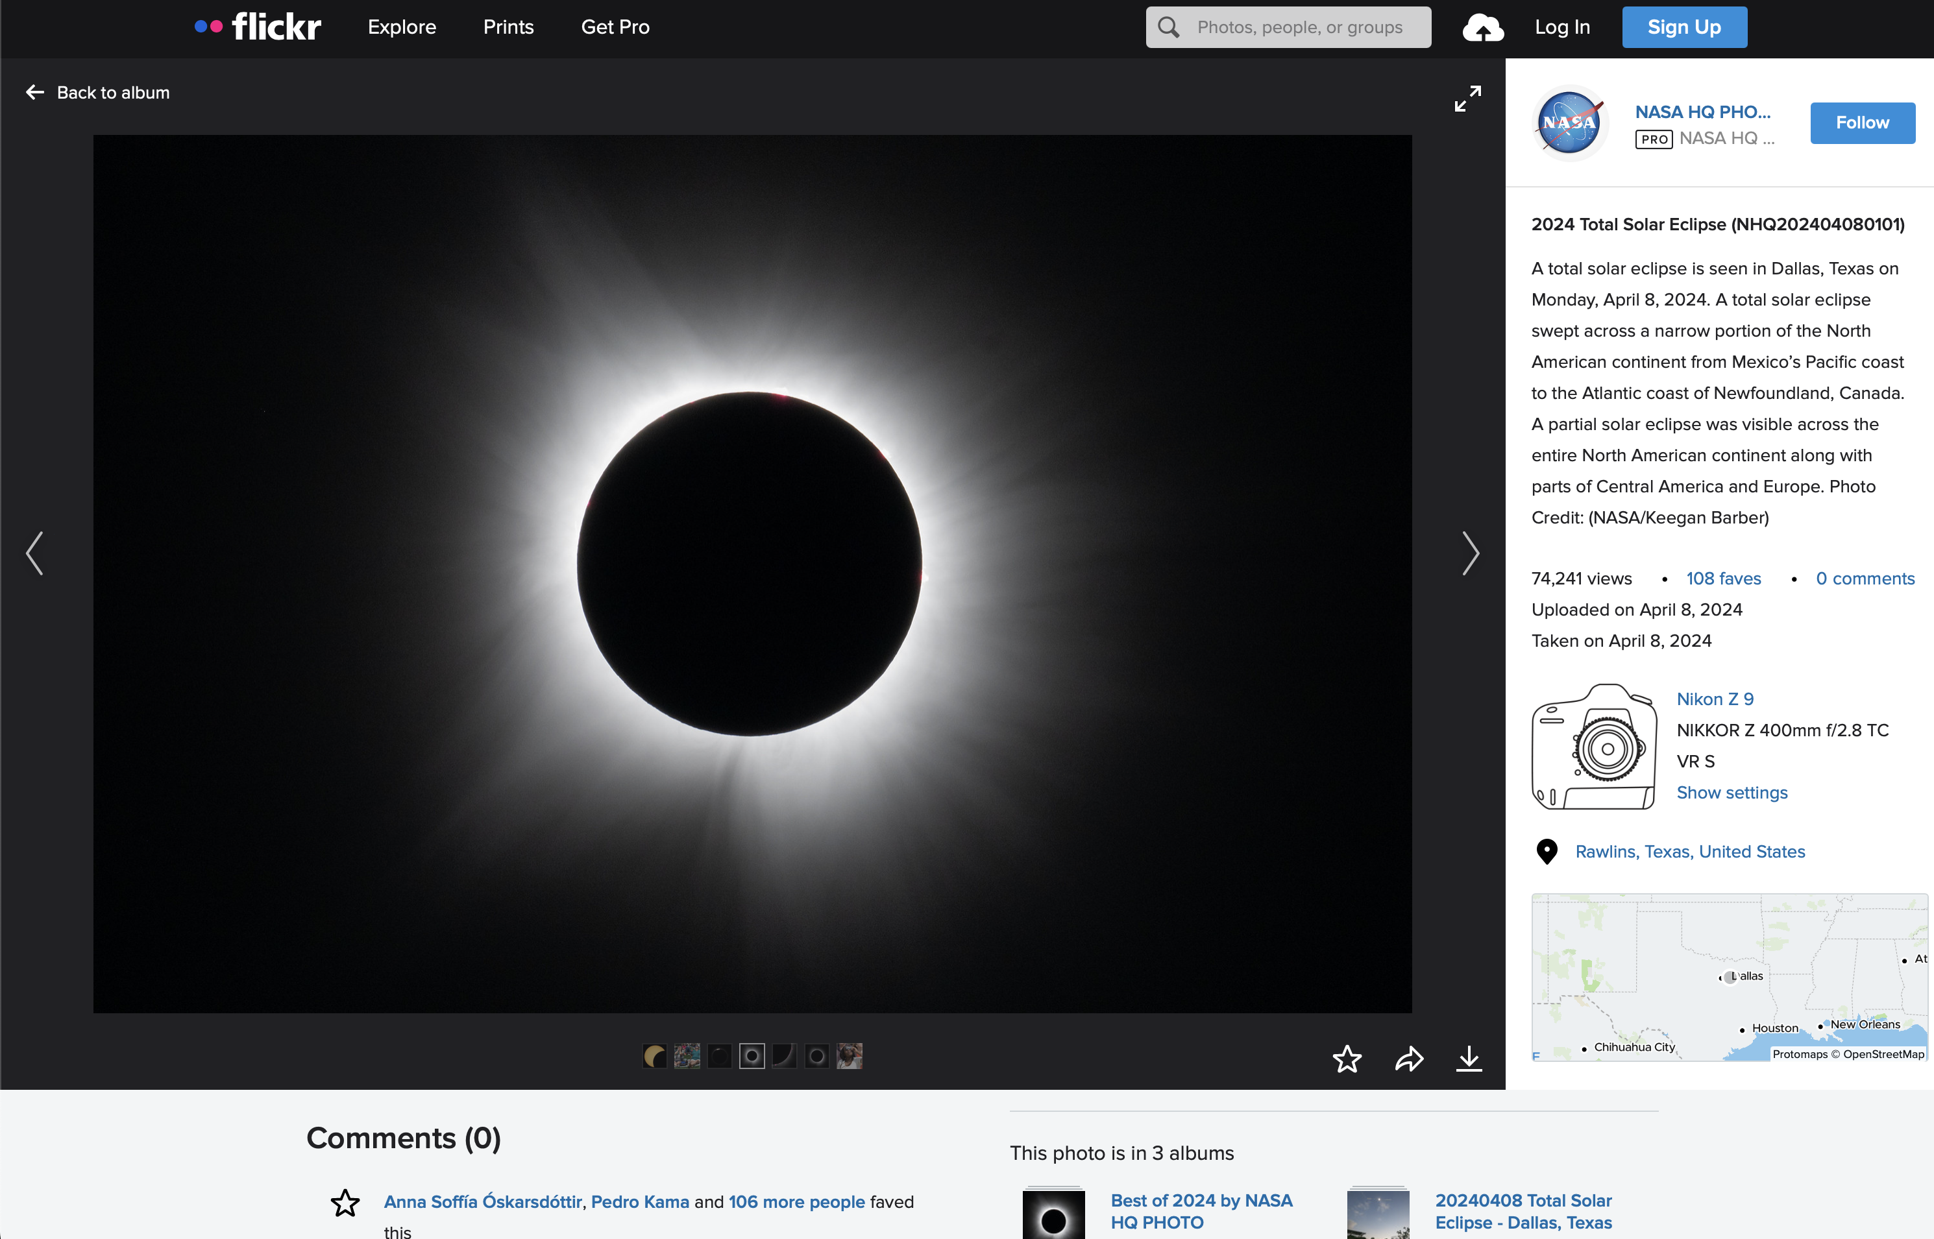Click the NASA avatar logo
The image size is (1934, 1239).
pos(1569,123)
